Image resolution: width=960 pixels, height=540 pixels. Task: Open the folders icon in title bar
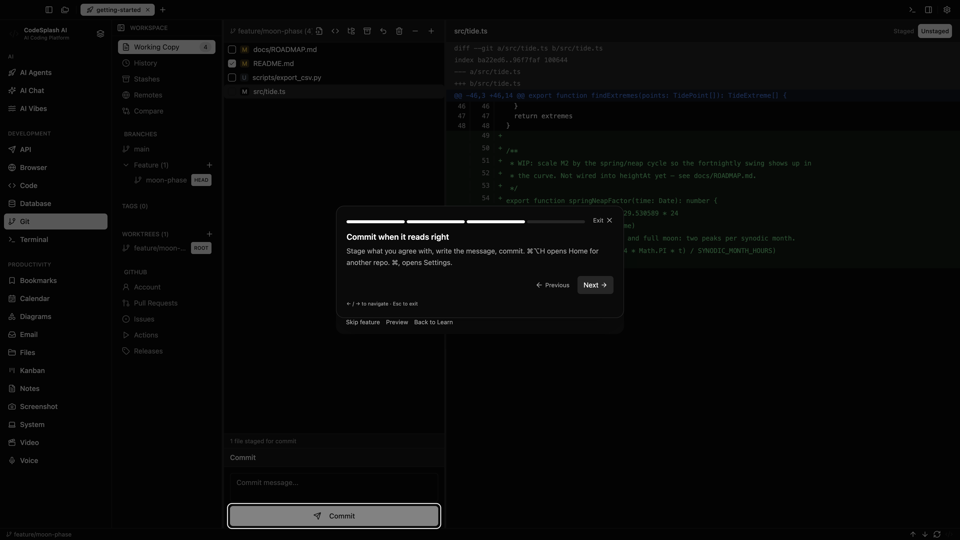coord(65,10)
